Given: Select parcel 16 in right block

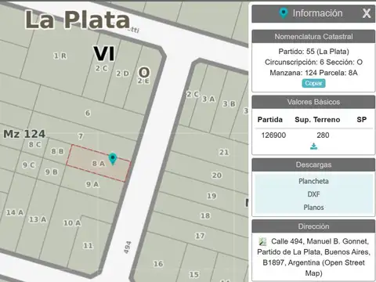Looking at the screenshot, I should click(158, 263).
